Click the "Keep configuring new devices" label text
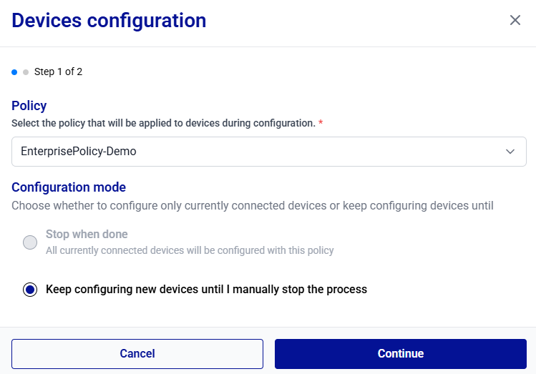This screenshot has height=374, width=536. click(206, 290)
